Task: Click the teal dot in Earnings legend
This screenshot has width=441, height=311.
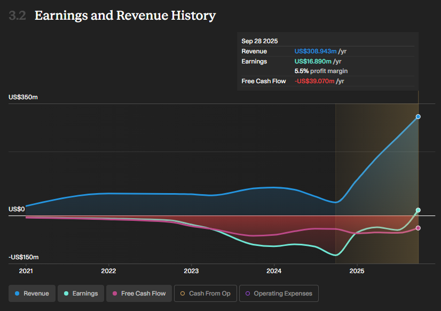Action: 66,293
